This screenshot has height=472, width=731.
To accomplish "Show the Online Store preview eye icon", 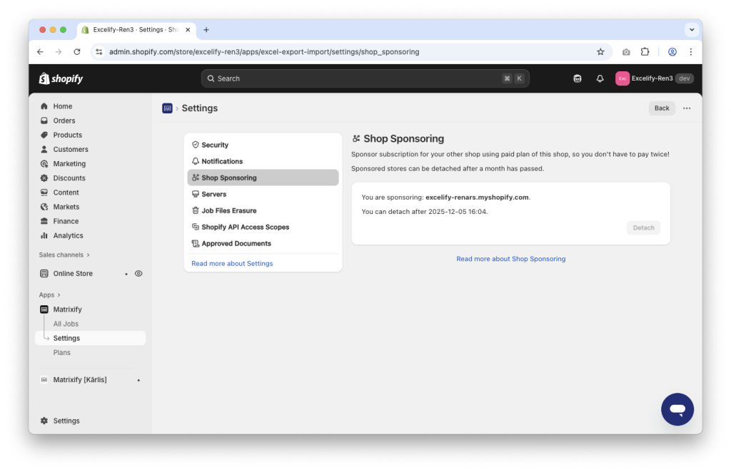I will 138,273.
